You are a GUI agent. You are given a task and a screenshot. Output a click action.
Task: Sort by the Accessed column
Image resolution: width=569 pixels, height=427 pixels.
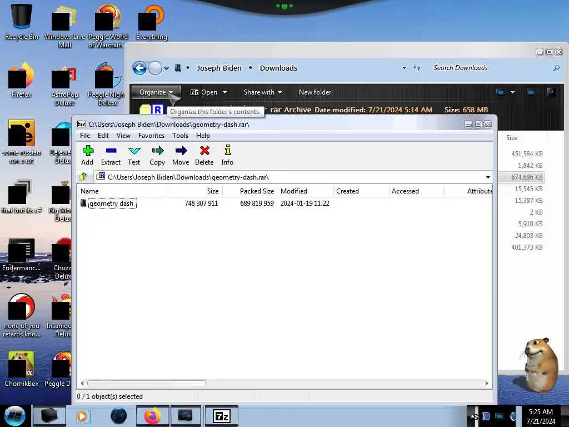coord(417,191)
